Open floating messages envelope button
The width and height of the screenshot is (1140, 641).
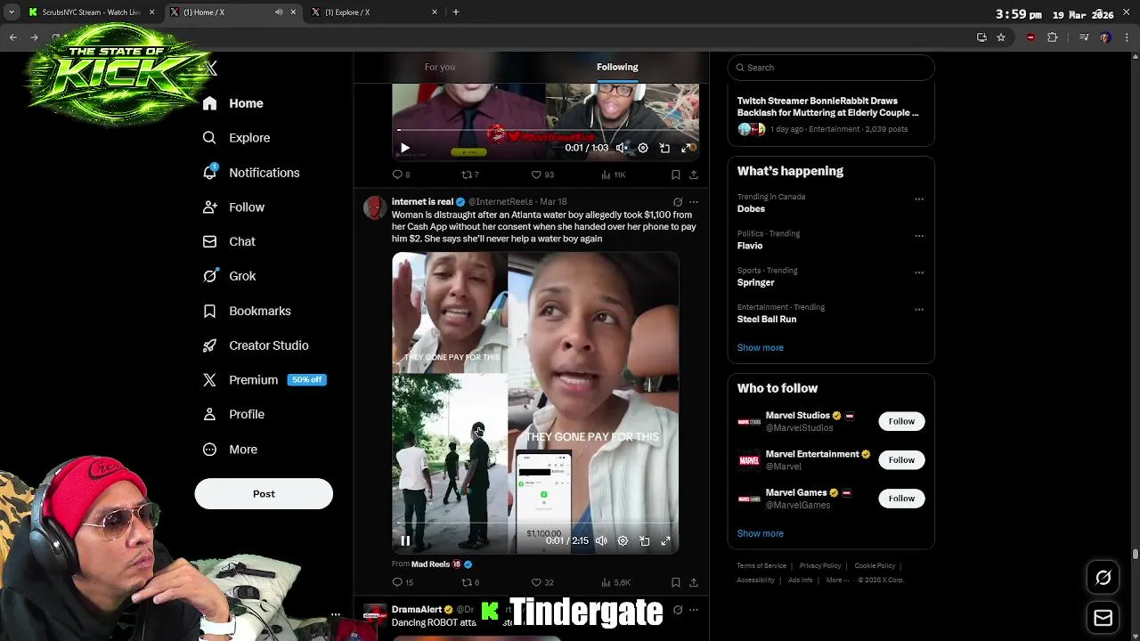point(1103,618)
